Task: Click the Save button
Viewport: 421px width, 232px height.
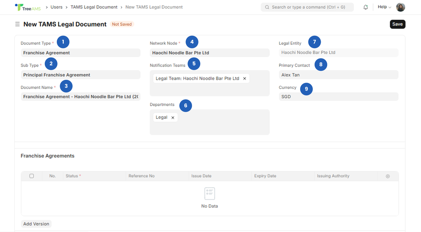Action: [397, 24]
